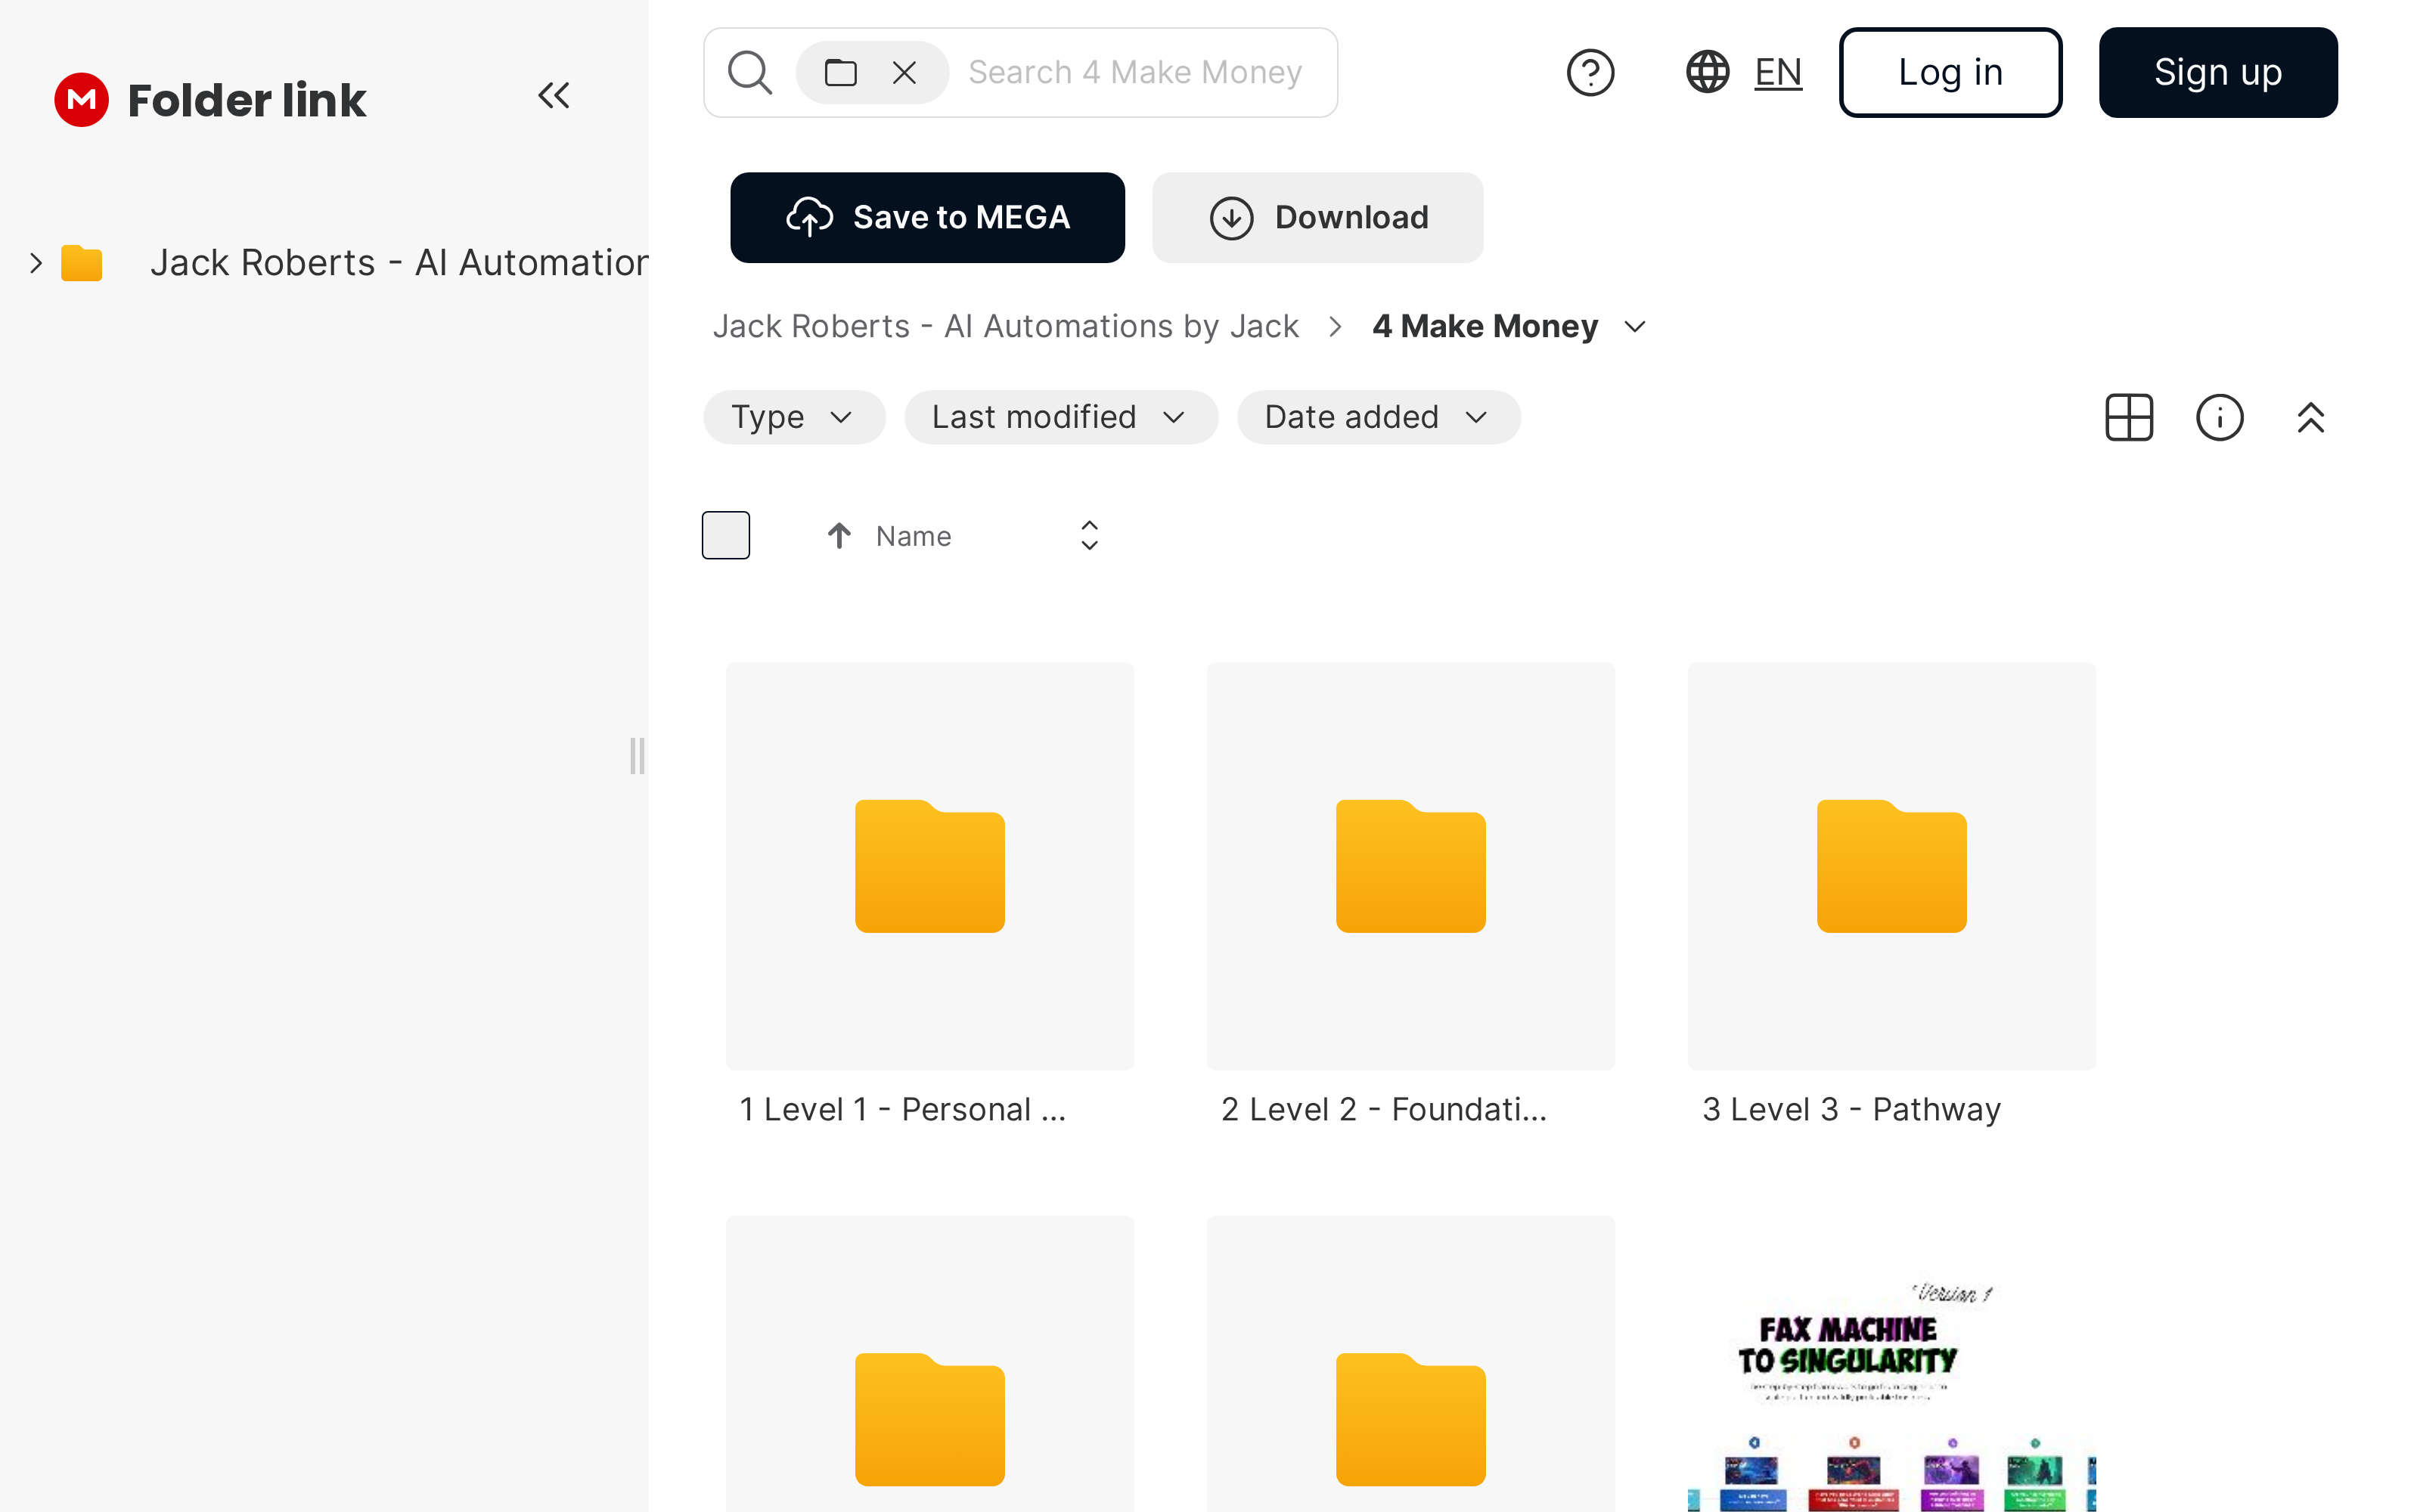Open the Last modified filter dropdown
Screen dimensions: 2420x1512
tap(1061, 417)
